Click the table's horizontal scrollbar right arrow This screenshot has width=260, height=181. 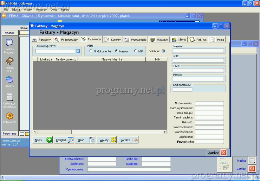[x=165, y=132]
